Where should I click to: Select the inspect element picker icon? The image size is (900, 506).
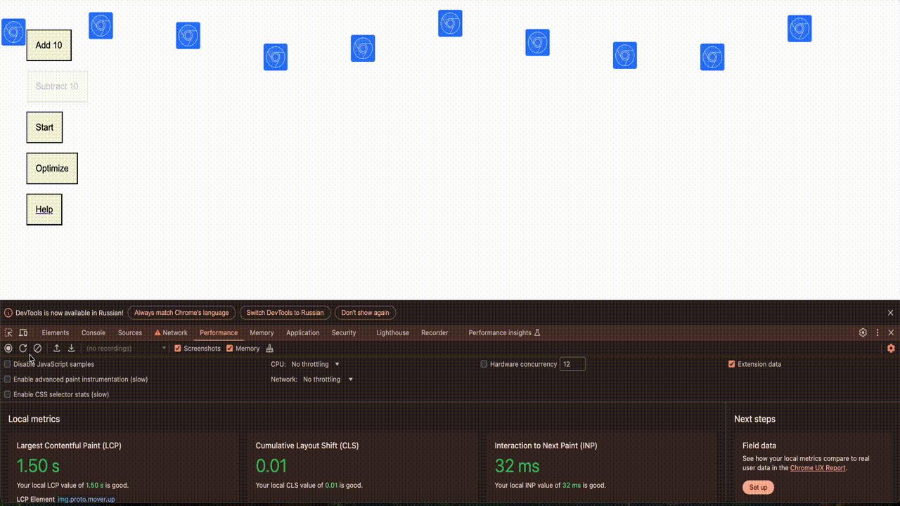8,333
